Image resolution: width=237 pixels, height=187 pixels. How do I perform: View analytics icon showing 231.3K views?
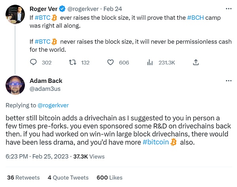click(150, 62)
